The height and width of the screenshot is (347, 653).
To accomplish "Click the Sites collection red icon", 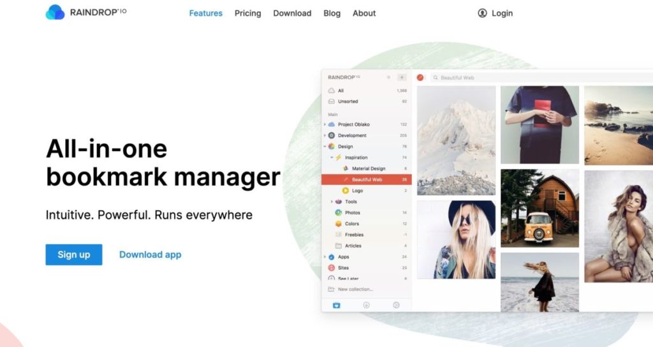I will point(332,268).
